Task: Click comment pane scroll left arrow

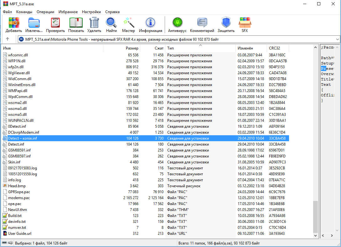Action: [323, 235]
